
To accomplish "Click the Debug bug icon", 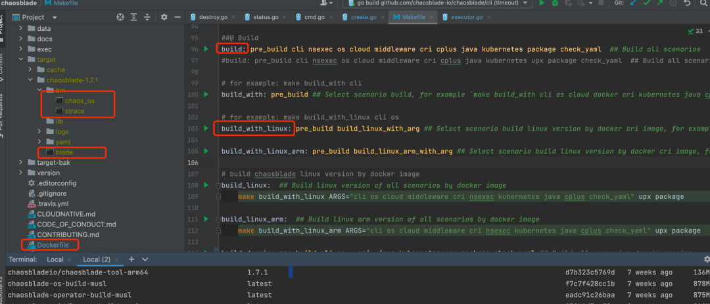I will click(556, 3).
